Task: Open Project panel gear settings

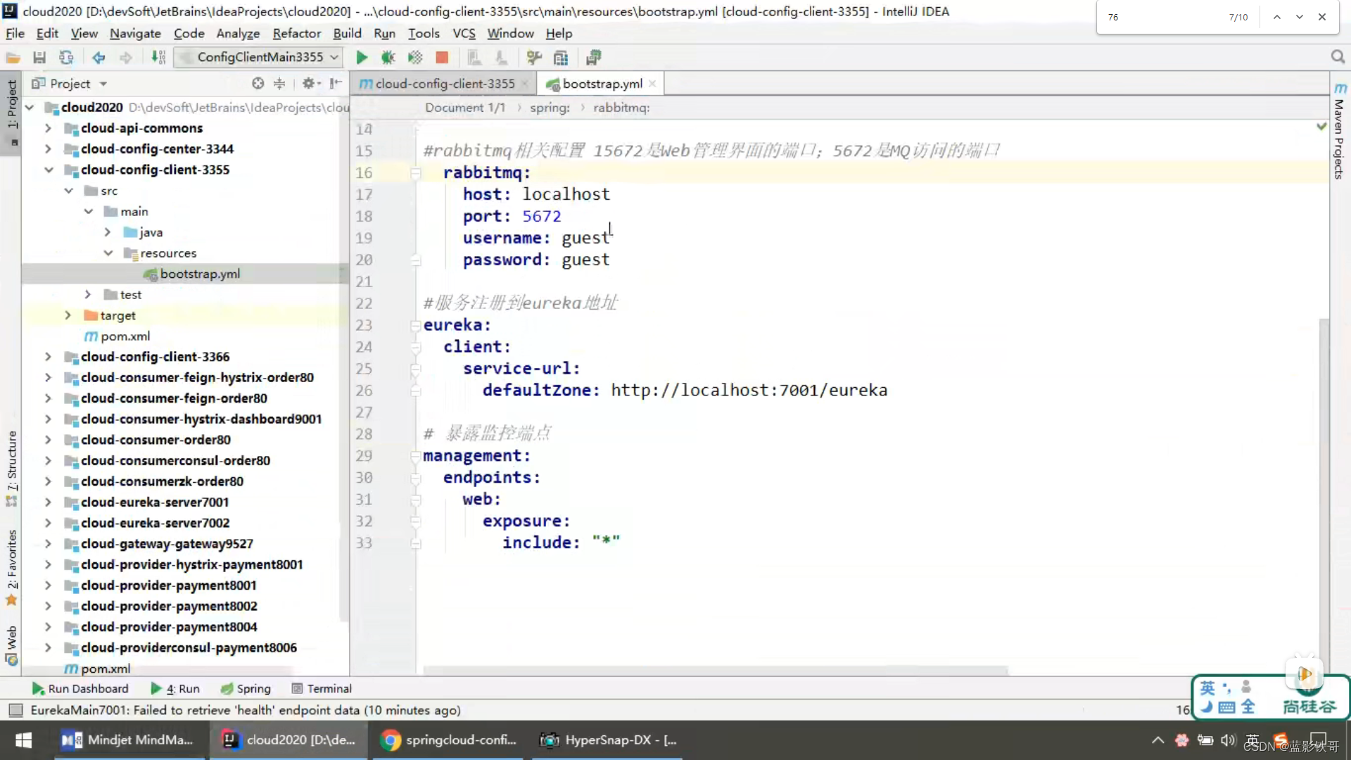Action: coord(310,84)
